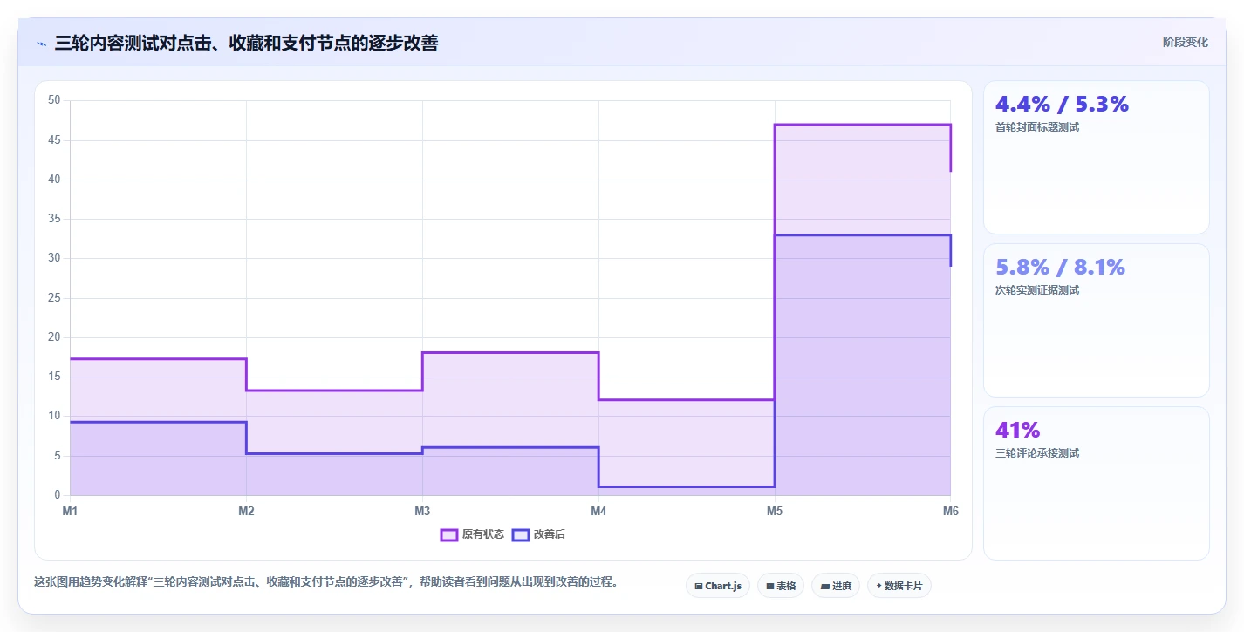Click the M2 axis label
This screenshot has height=632, width=1244.
tap(246, 511)
